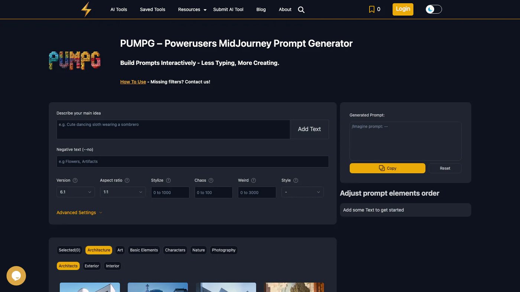
Task: Click the Weird value field
Action: (x=257, y=192)
